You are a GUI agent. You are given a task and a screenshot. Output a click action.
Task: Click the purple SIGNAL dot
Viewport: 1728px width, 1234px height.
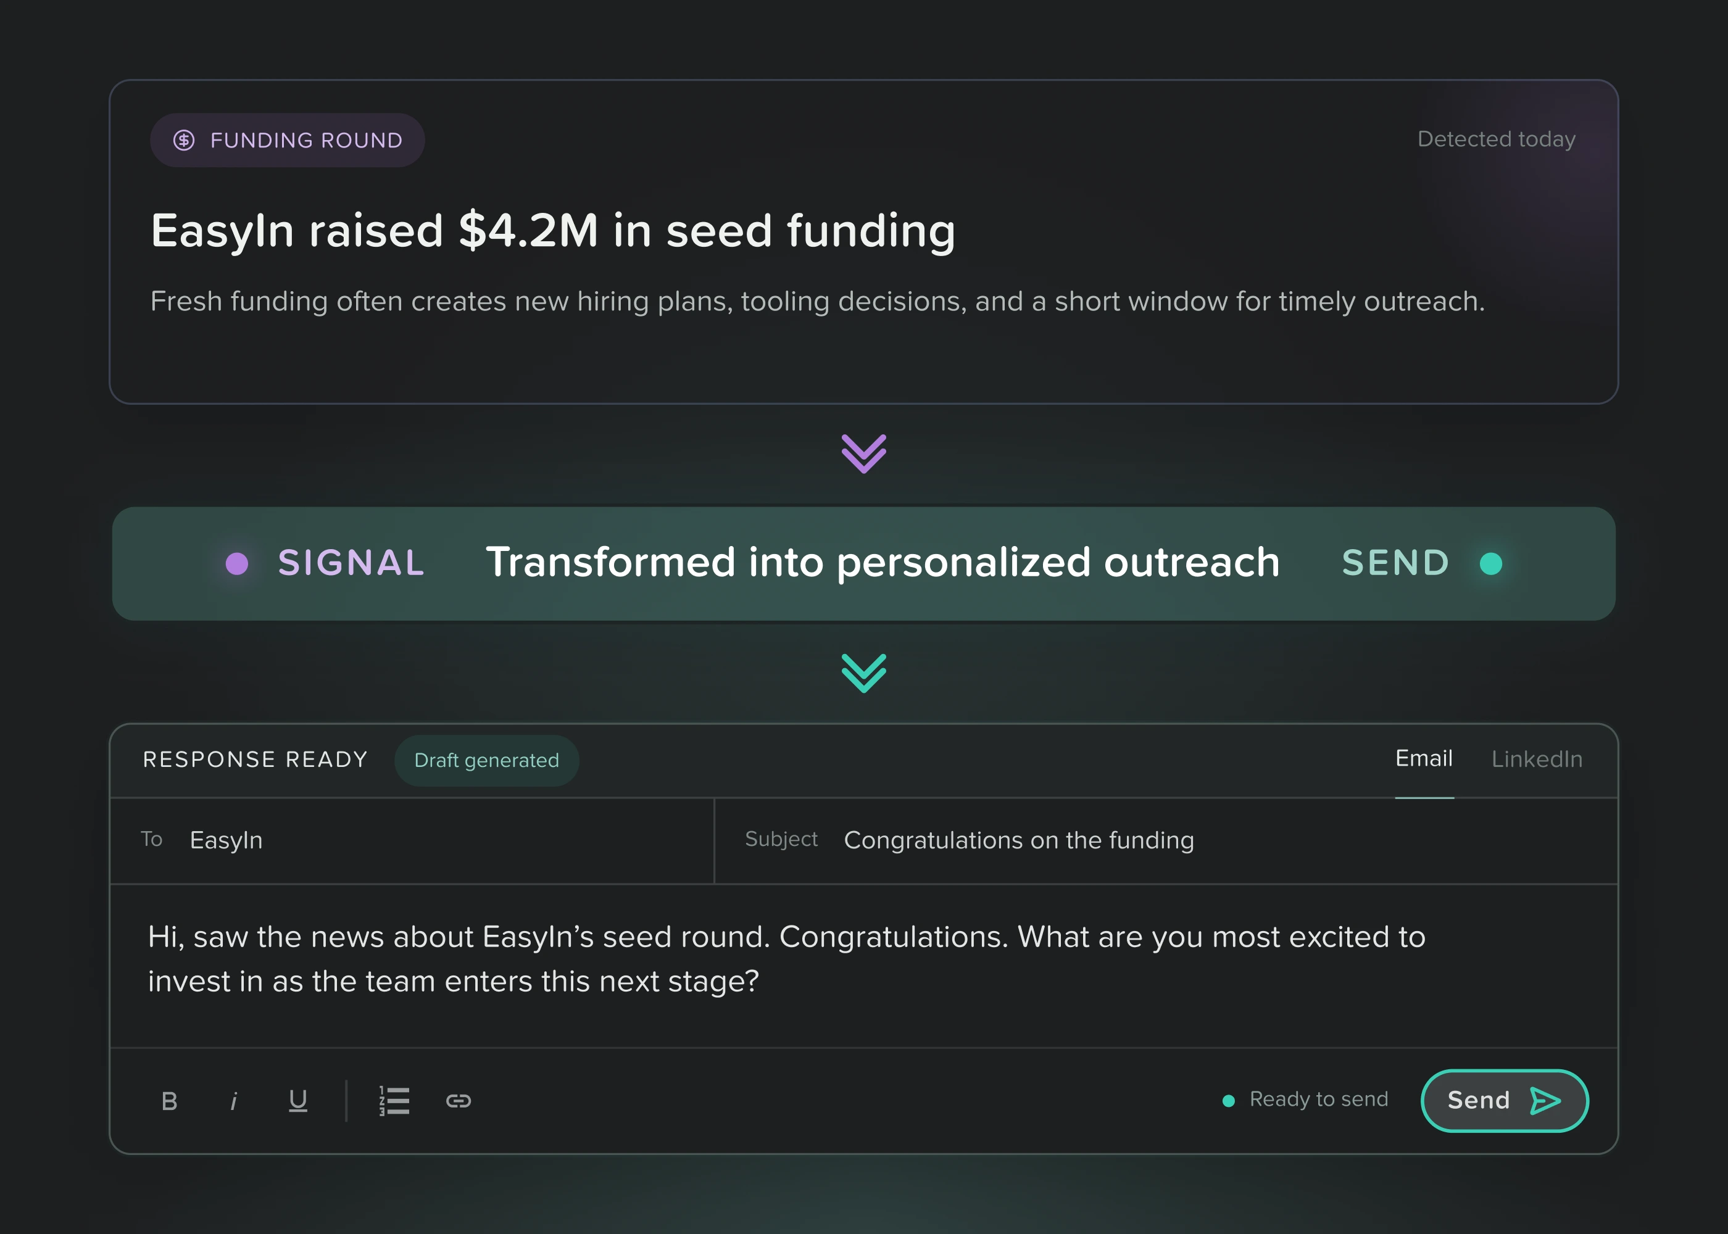pyautogui.click(x=237, y=564)
